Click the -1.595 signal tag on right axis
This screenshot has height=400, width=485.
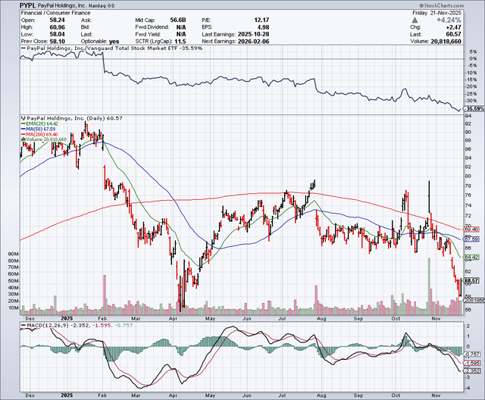click(x=472, y=363)
